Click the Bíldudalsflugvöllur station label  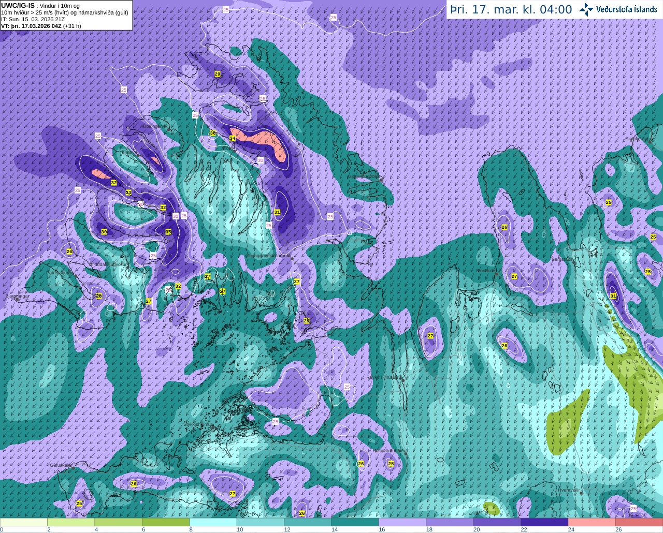[108, 264]
